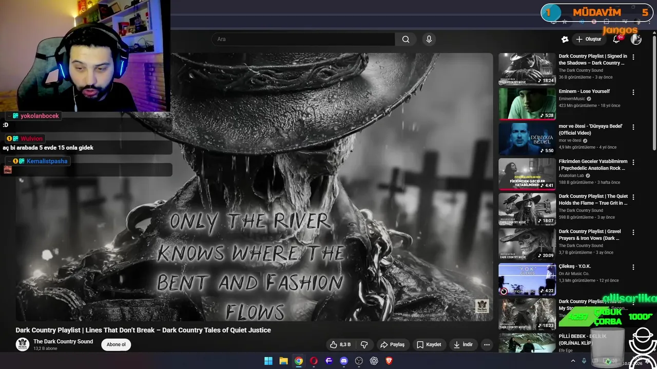Show hidden system tray icons chevron

pos(573,361)
